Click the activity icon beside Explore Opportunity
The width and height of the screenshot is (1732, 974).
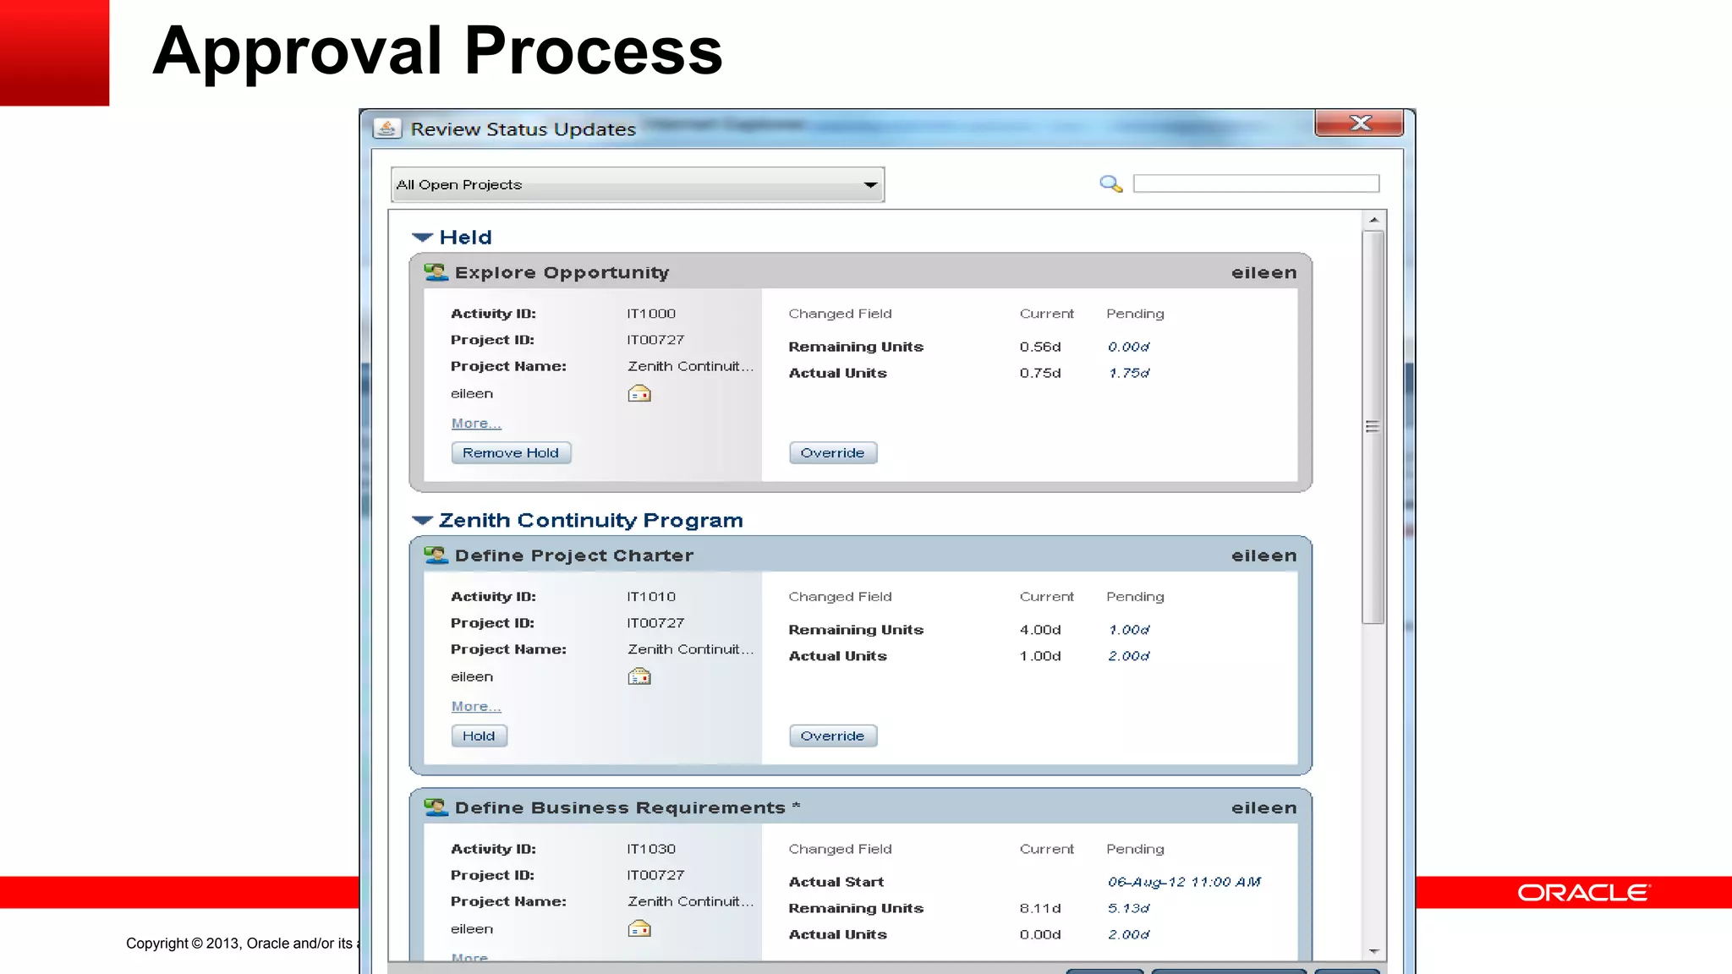[436, 272]
